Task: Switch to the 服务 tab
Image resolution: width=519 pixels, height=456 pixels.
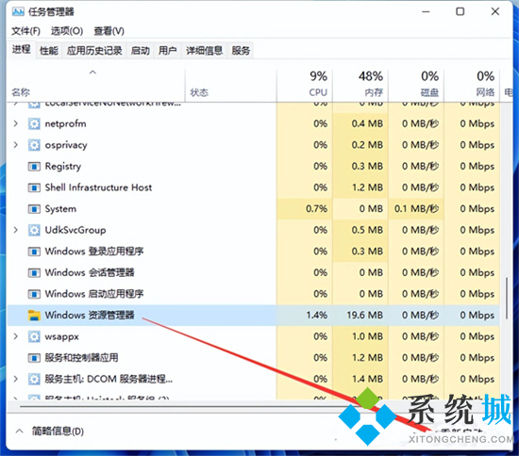Action: pyautogui.click(x=241, y=51)
